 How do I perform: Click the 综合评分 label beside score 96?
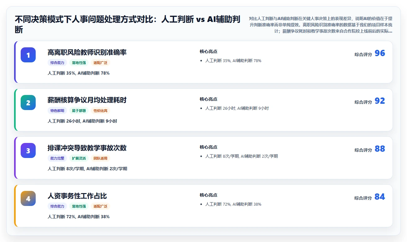click(x=363, y=54)
